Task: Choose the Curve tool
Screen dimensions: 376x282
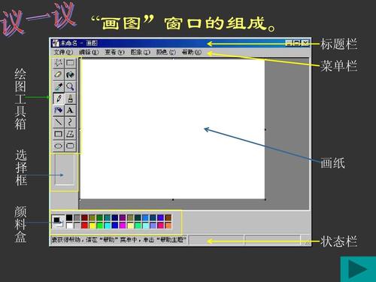Action: [x=70, y=122]
